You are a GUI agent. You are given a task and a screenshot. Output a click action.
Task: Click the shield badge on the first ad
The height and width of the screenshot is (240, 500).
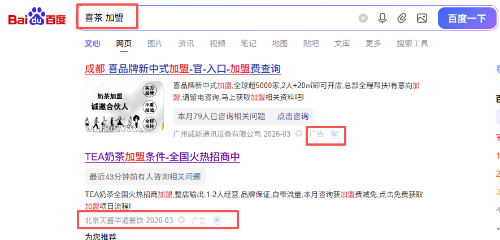point(334,134)
